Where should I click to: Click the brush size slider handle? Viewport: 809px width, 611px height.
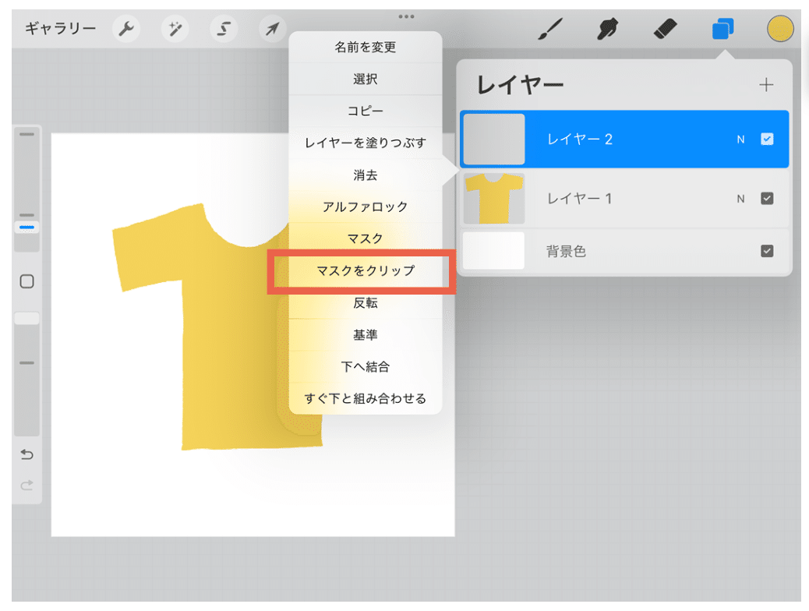(26, 227)
